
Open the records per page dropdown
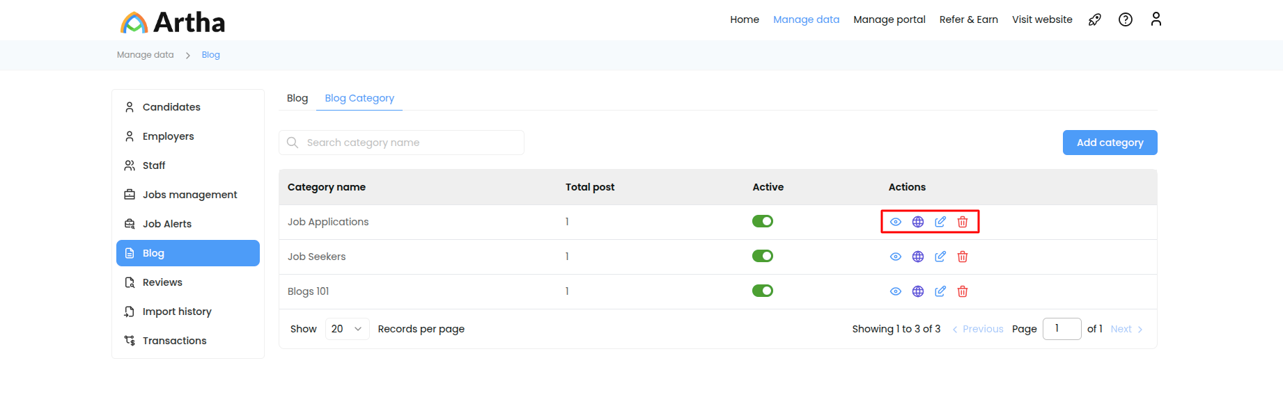[x=347, y=329]
